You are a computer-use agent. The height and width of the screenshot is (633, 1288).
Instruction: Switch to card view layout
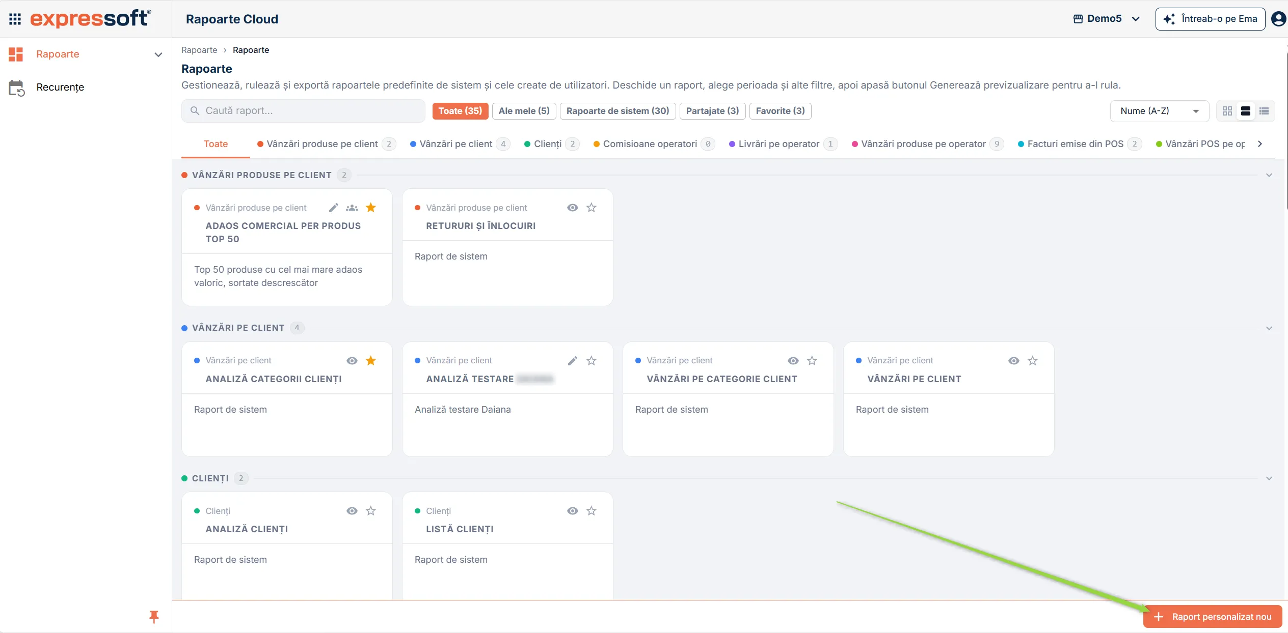tap(1246, 111)
